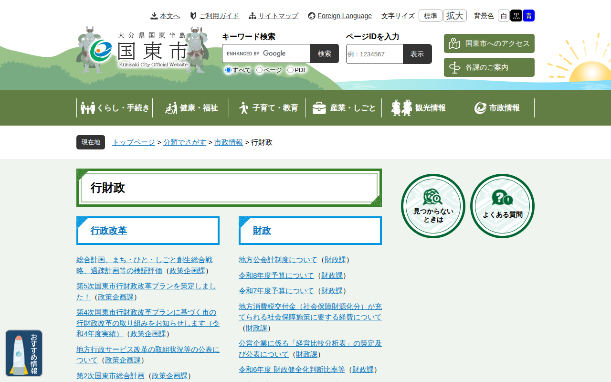Open 国東市へのアクセス button

coord(489,43)
